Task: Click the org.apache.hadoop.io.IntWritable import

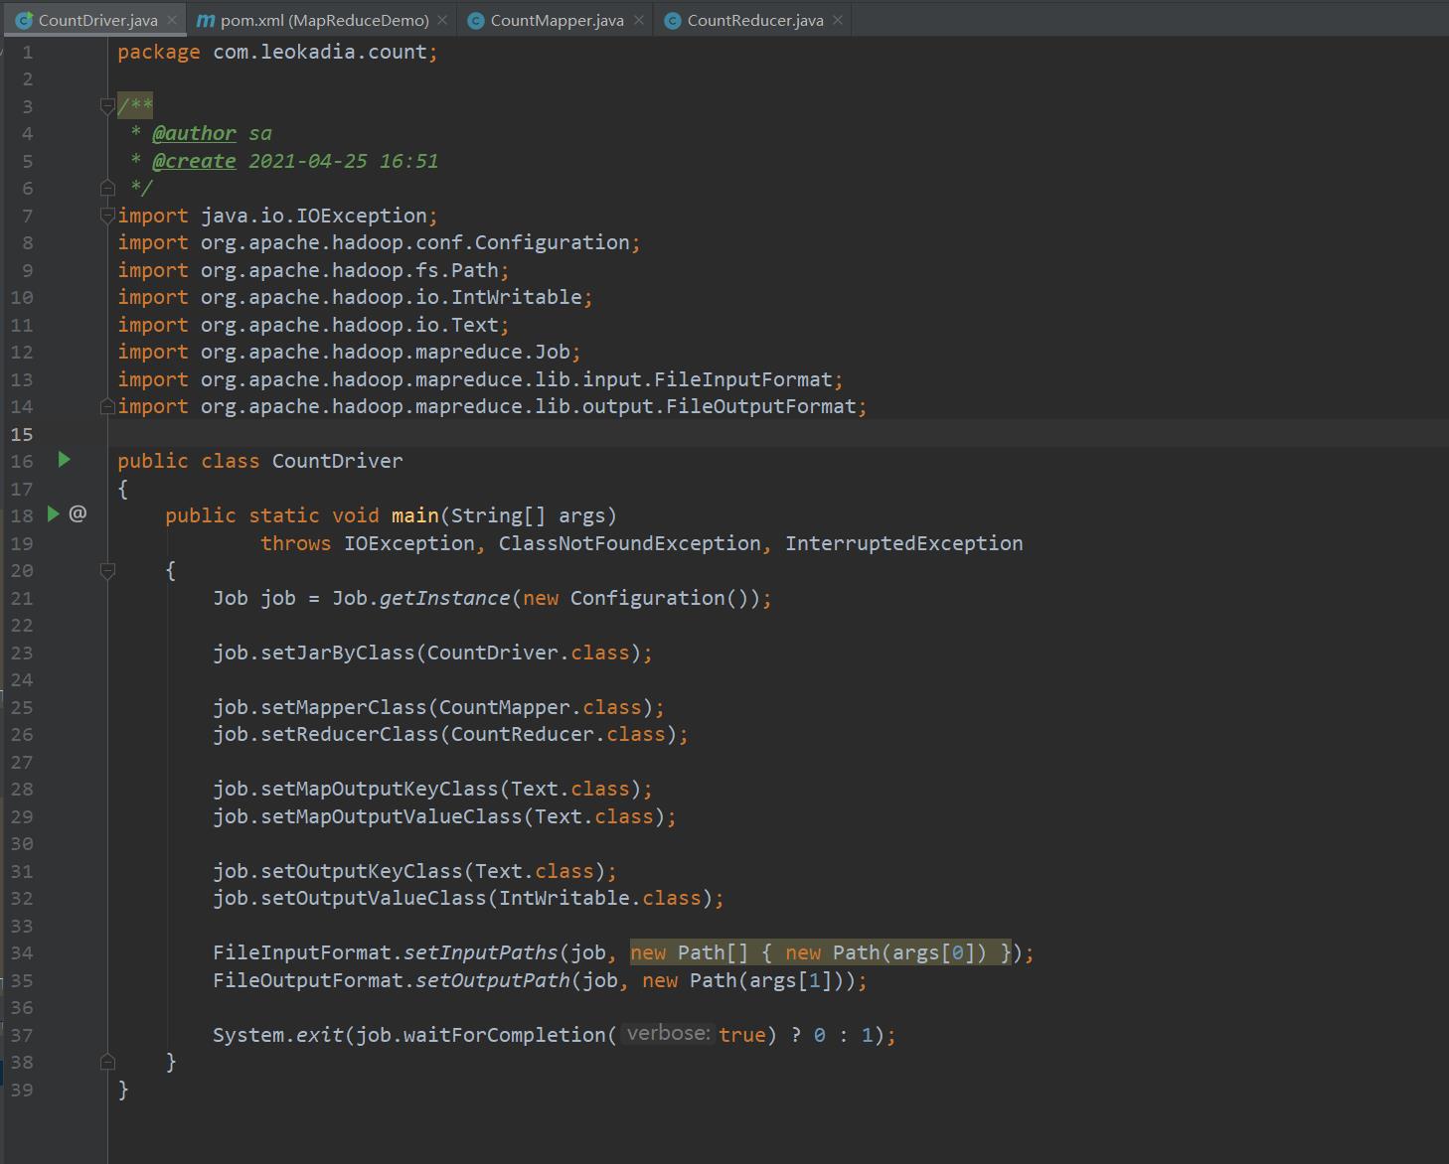Action: click(x=392, y=297)
